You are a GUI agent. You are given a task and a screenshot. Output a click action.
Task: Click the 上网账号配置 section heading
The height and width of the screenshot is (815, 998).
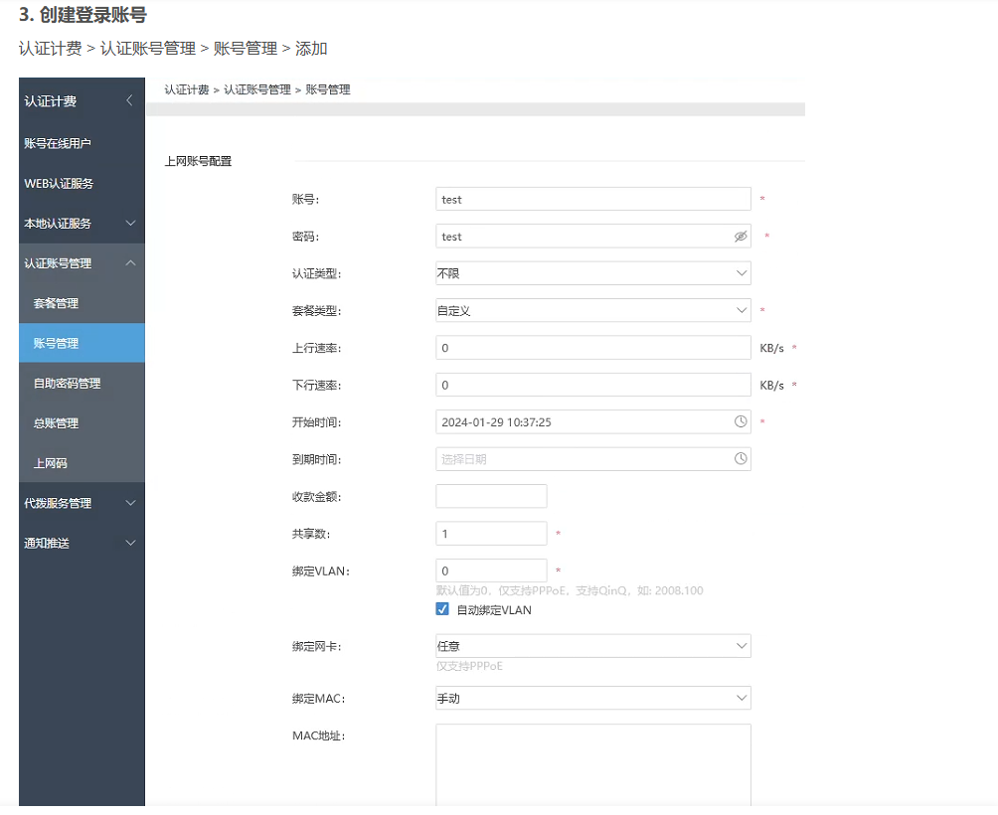pyautogui.click(x=198, y=162)
